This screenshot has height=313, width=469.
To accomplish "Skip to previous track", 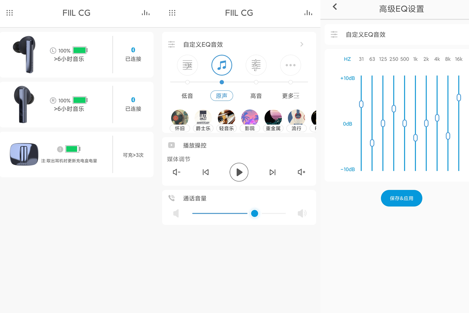I will pos(206,172).
